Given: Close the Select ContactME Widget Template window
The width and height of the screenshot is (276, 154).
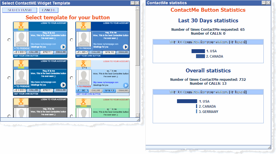Looking at the screenshot, I should [x=137, y=3].
